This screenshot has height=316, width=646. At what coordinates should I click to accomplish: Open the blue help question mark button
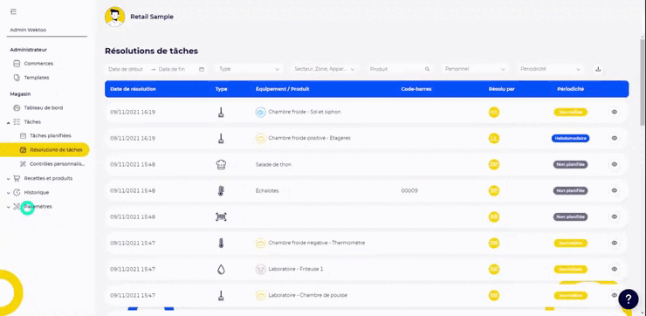click(629, 299)
